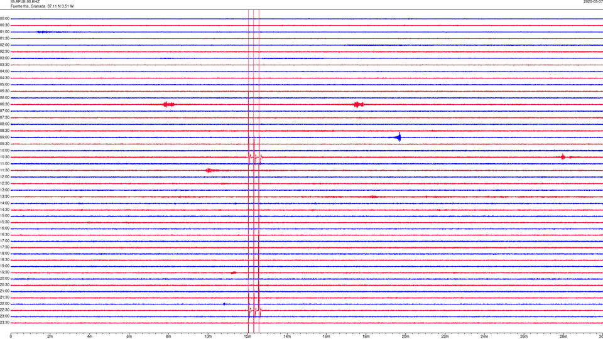Select the 21:00 time label
The height and width of the screenshot is (339, 603).
(x=5, y=291)
